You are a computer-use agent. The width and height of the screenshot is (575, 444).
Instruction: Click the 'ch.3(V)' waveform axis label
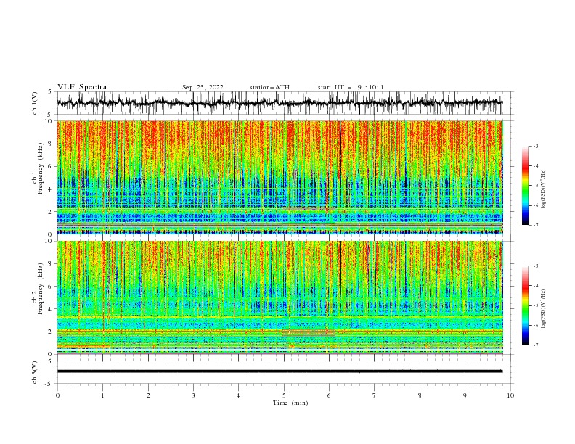pos(35,372)
